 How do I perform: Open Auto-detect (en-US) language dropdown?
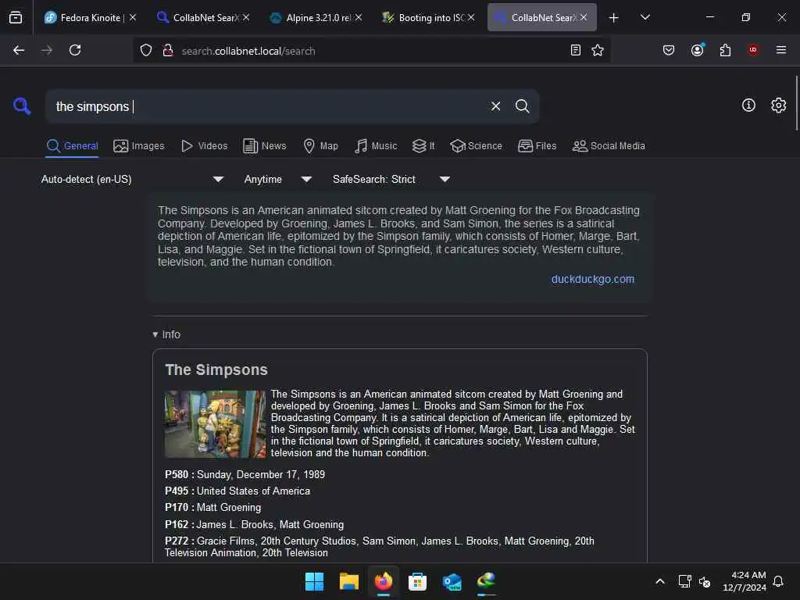point(133,179)
